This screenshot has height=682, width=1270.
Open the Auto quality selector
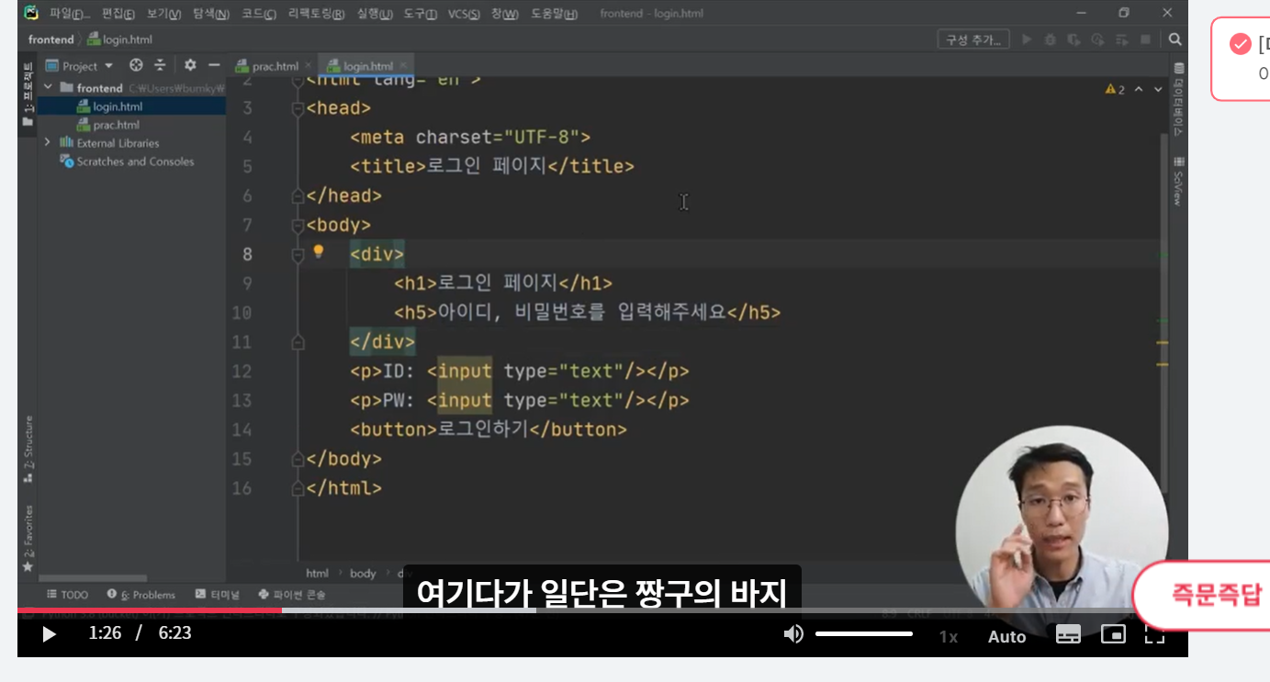click(1006, 636)
